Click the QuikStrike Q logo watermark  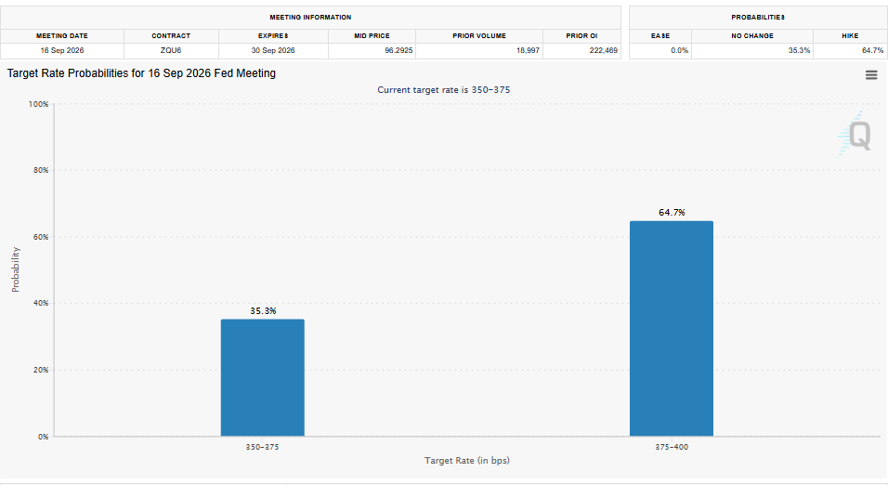855,135
